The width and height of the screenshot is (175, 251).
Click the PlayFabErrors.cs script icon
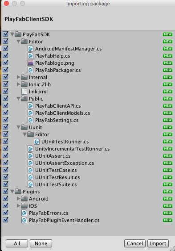coord(24,213)
